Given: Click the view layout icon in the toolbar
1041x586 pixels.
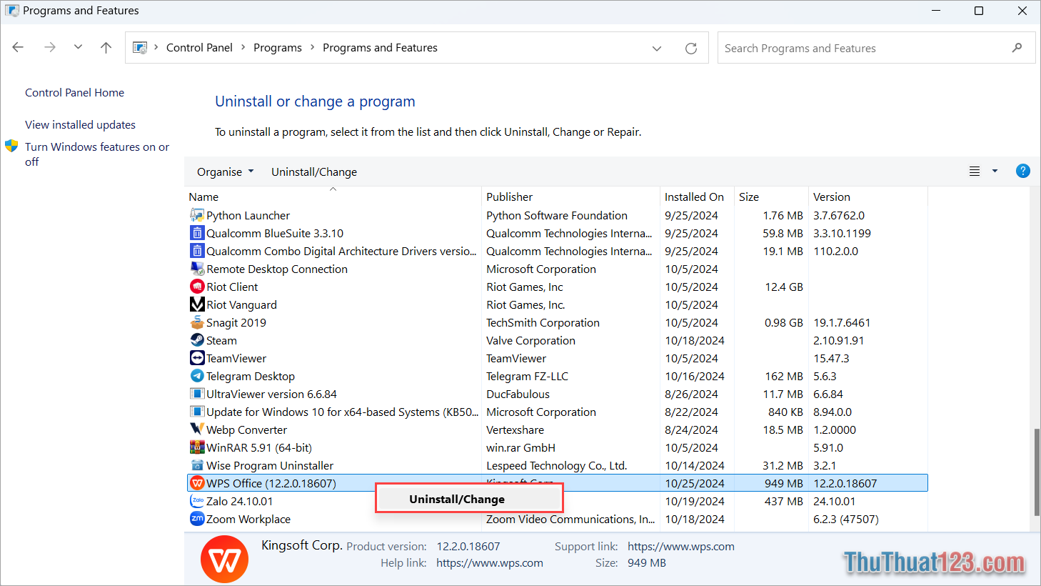Looking at the screenshot, I should [974, 172].
